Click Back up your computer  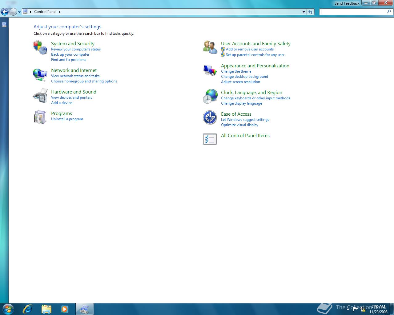tap(70, 54)
